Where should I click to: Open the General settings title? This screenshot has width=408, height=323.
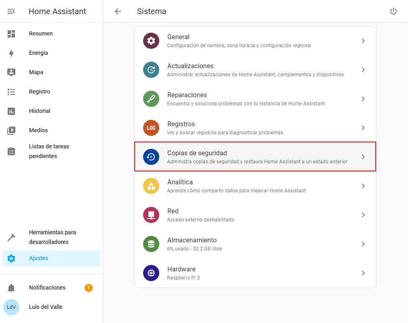click(178, 37)
